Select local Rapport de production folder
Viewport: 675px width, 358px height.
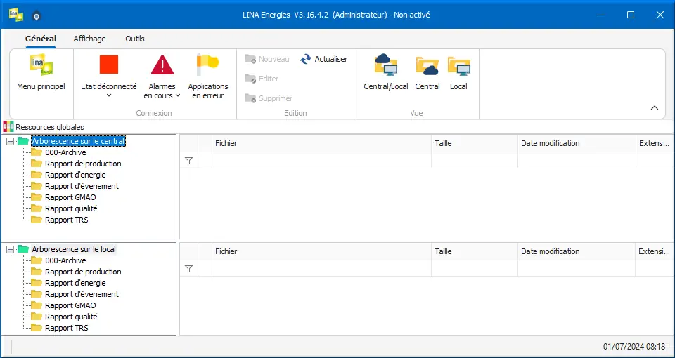click(x=83, y=272)
